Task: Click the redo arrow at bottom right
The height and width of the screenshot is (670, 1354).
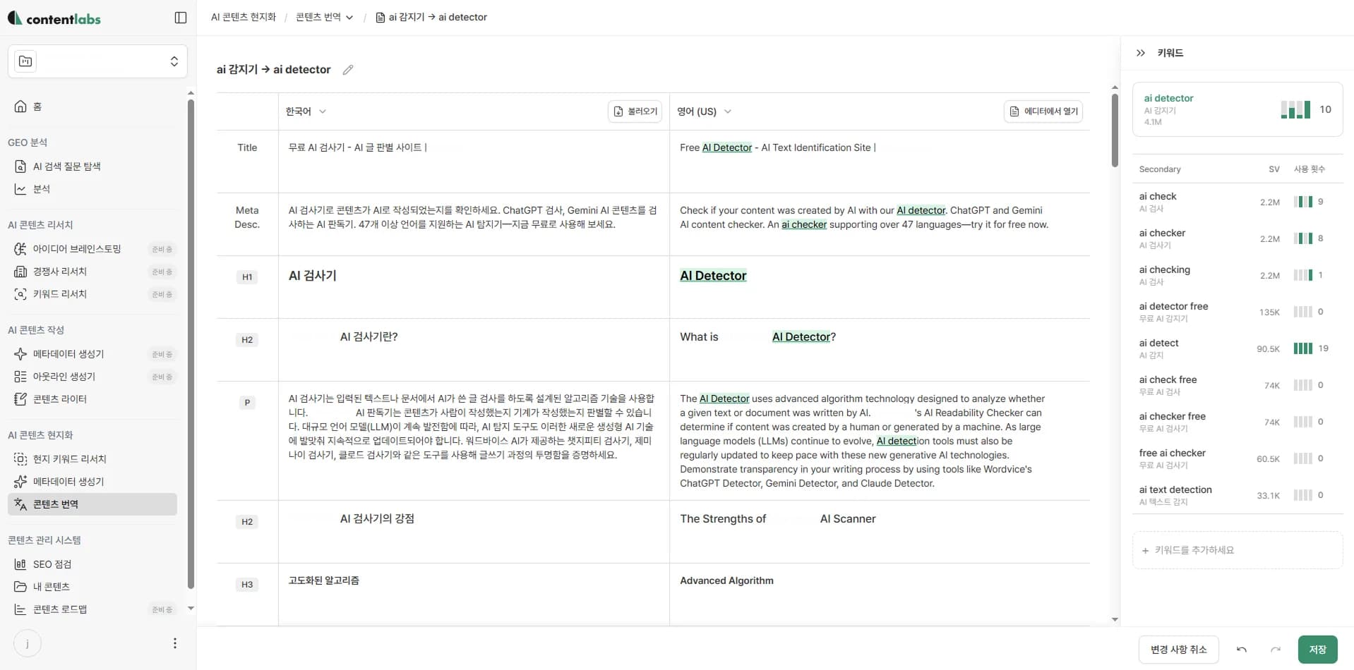Action: [1276, 650]
